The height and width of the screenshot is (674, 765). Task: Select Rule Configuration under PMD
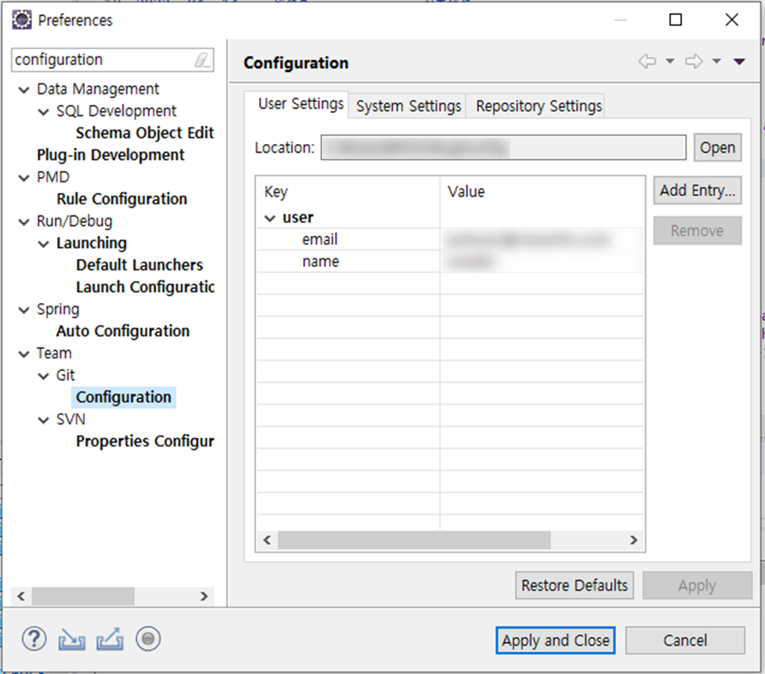pos(122,199)
